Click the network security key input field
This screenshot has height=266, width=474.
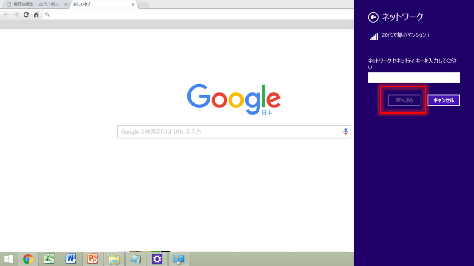[414, 77]
